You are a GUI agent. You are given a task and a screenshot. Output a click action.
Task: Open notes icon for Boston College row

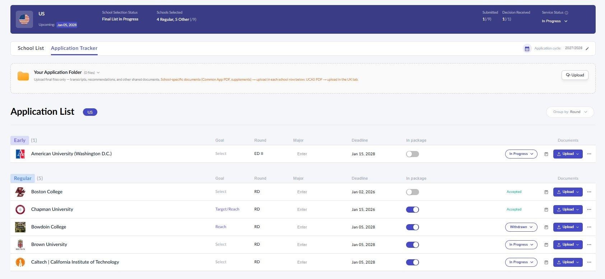546,192
